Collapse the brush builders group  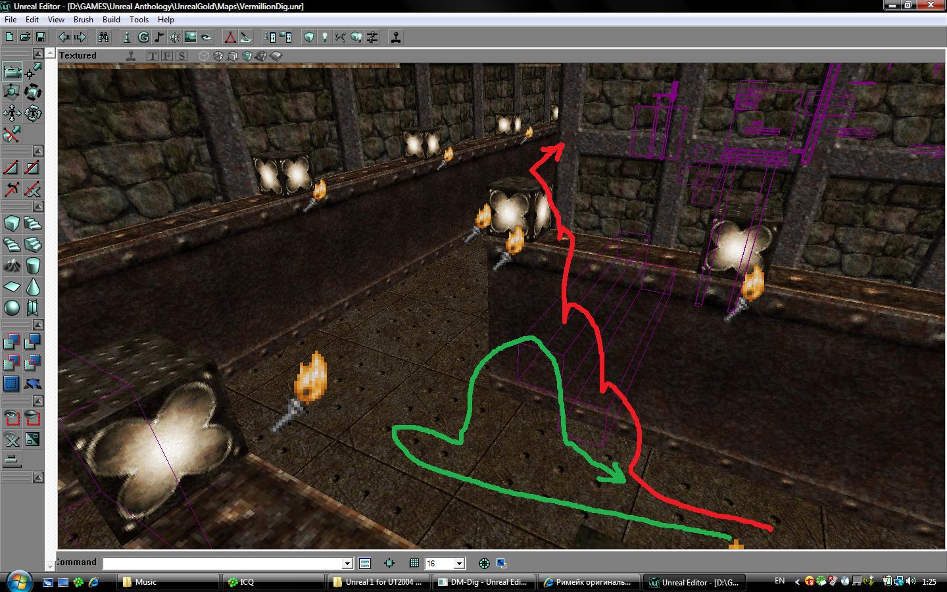pyautogui.click(x=39, y=207)
